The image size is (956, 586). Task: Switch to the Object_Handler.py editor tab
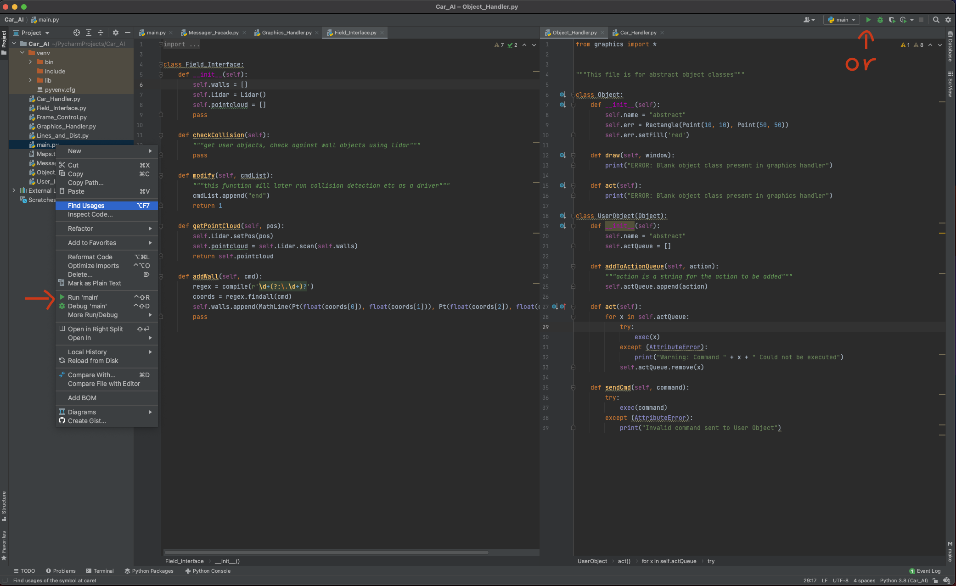point(574,33)
